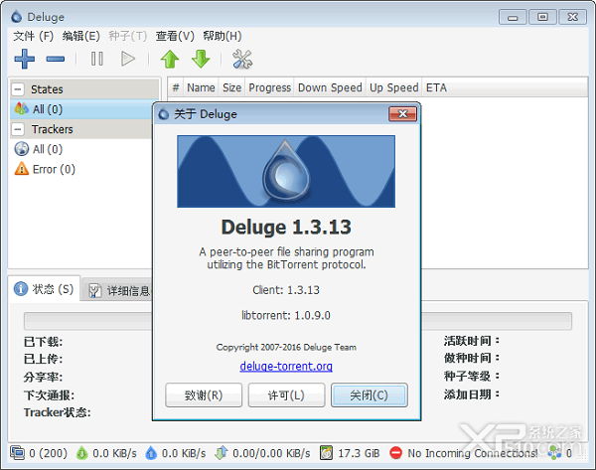The height and width of the screenshot is (470, 596).
Task: Click the 已下载 label
Action: pyautogui.click(x=43, y=342)
